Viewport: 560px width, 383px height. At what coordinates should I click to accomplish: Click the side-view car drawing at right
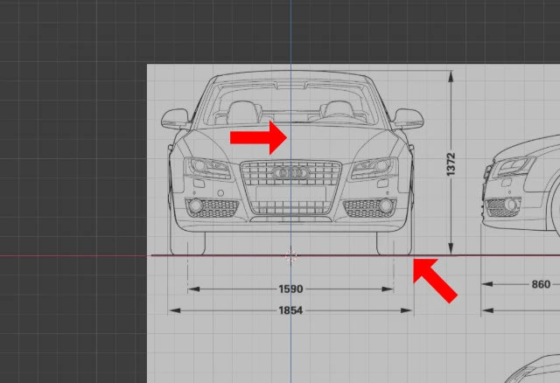click(521, 185)
